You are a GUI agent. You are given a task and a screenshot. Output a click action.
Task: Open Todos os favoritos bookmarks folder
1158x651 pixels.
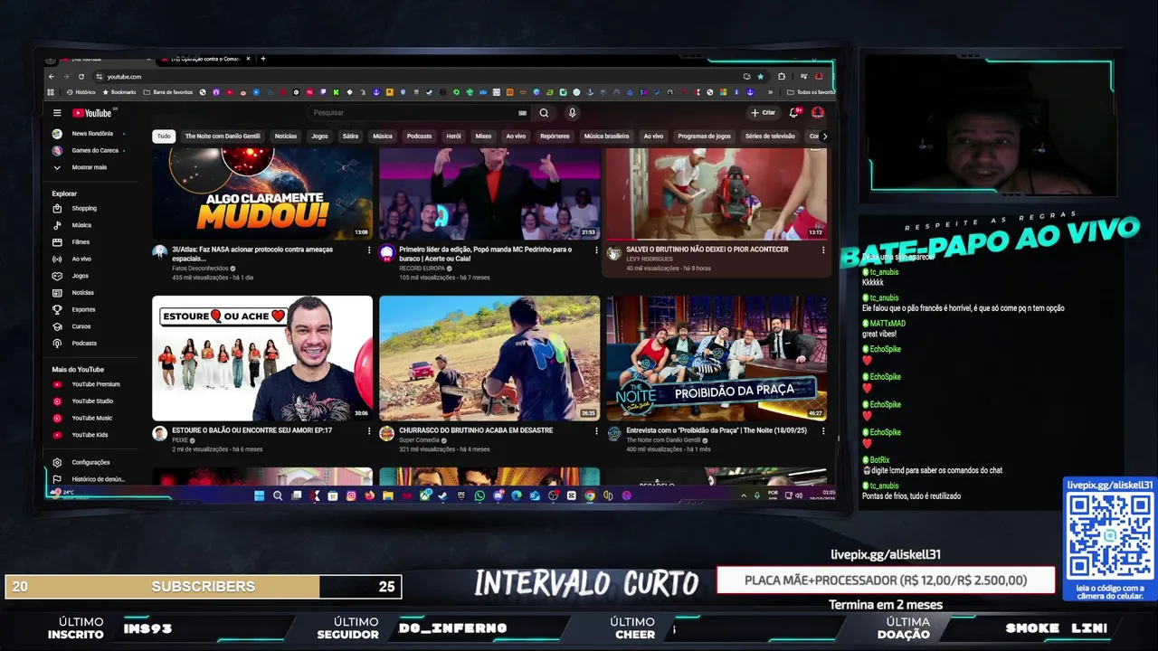(x=811, y=92)
